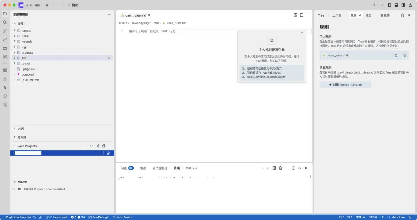Toggle the bottom panel layout button
This screenshot has width=417, height=220.
pyautogui.click(x=396, y=5)
